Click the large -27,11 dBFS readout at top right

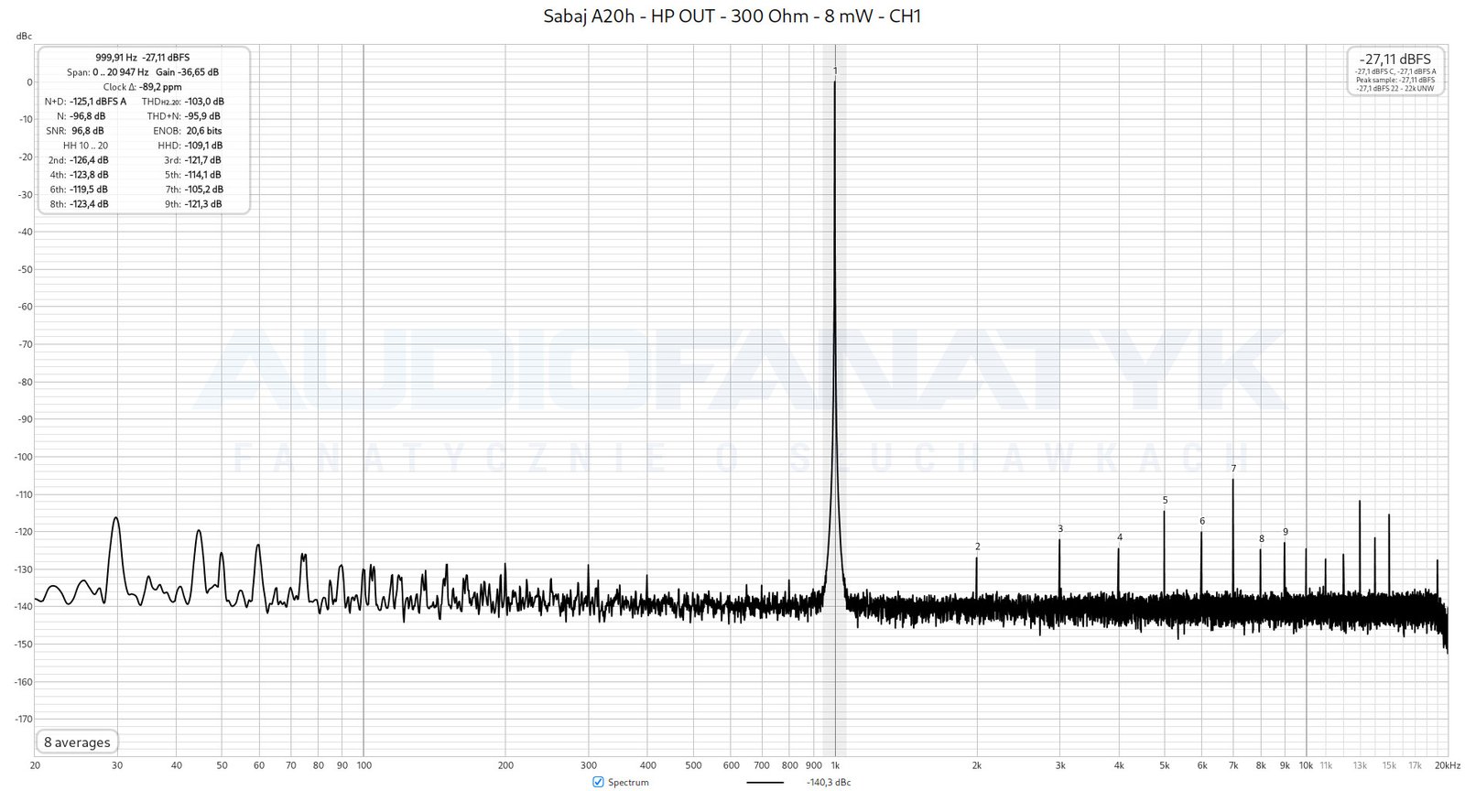click(x=1395, y=59)
